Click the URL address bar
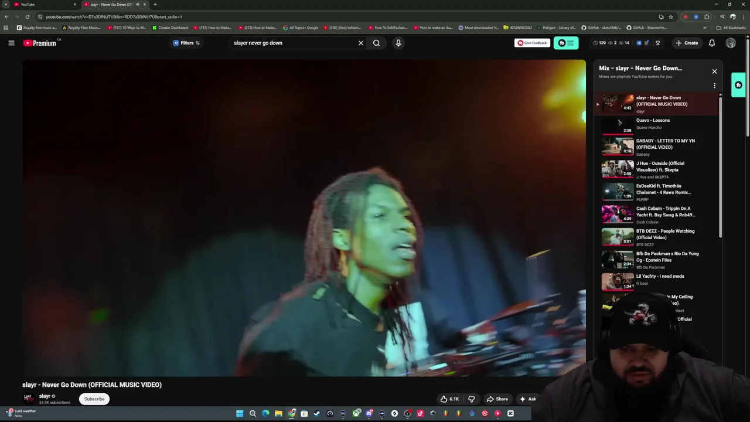The image size is (750, 422). pos(346,16)
